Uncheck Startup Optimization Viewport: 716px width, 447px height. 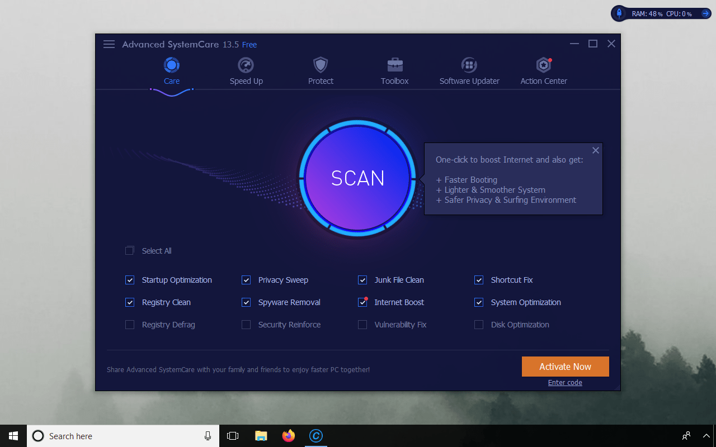[x=130, y=280]
